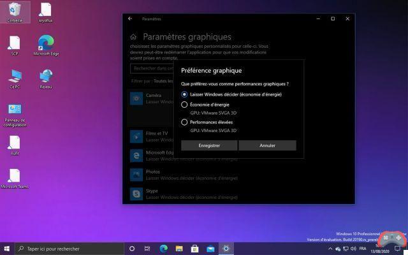Click the Enregistrer button
This screenshot has height=255, width=408.
click(209, 145)
